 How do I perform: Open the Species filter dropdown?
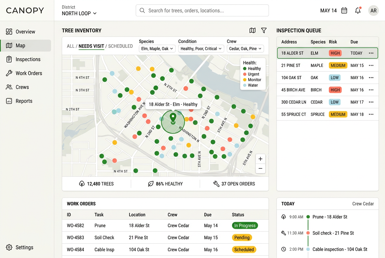(x=157, y=49)
